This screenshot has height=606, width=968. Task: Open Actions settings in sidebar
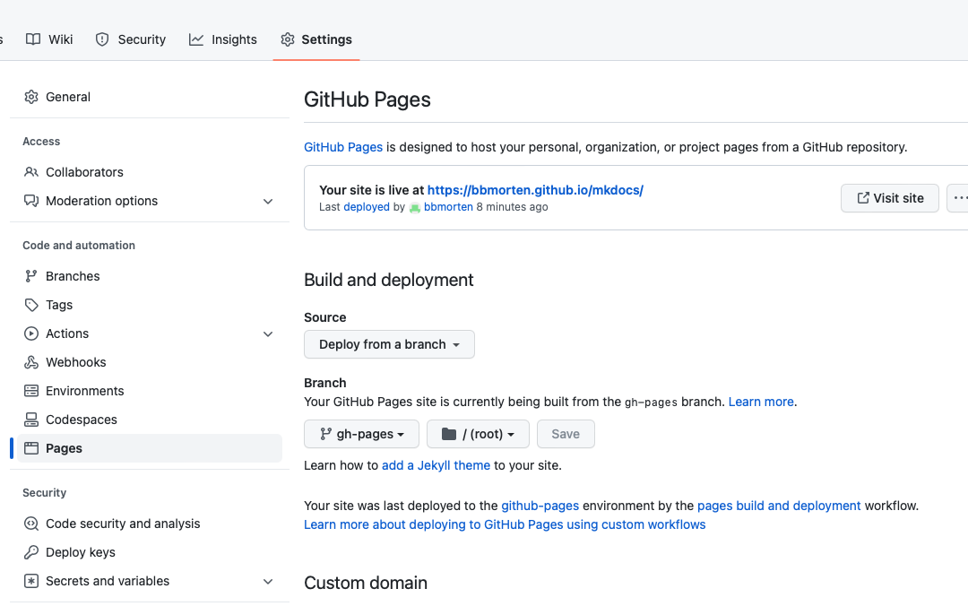click(x=150, y=333)
